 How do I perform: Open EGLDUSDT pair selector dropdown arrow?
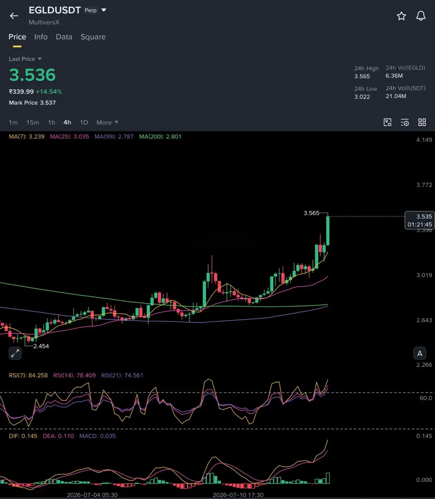point(104,10)
